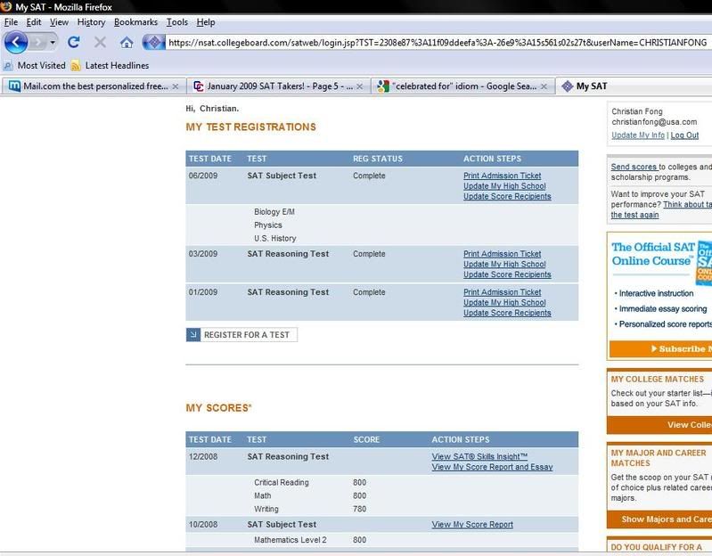Print Admission Ticket for 06/2009 Subject Test

(x=502, y=176)
